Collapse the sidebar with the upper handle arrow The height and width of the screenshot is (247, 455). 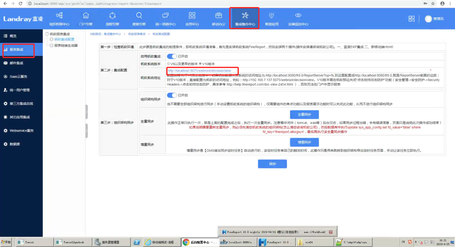87,112
